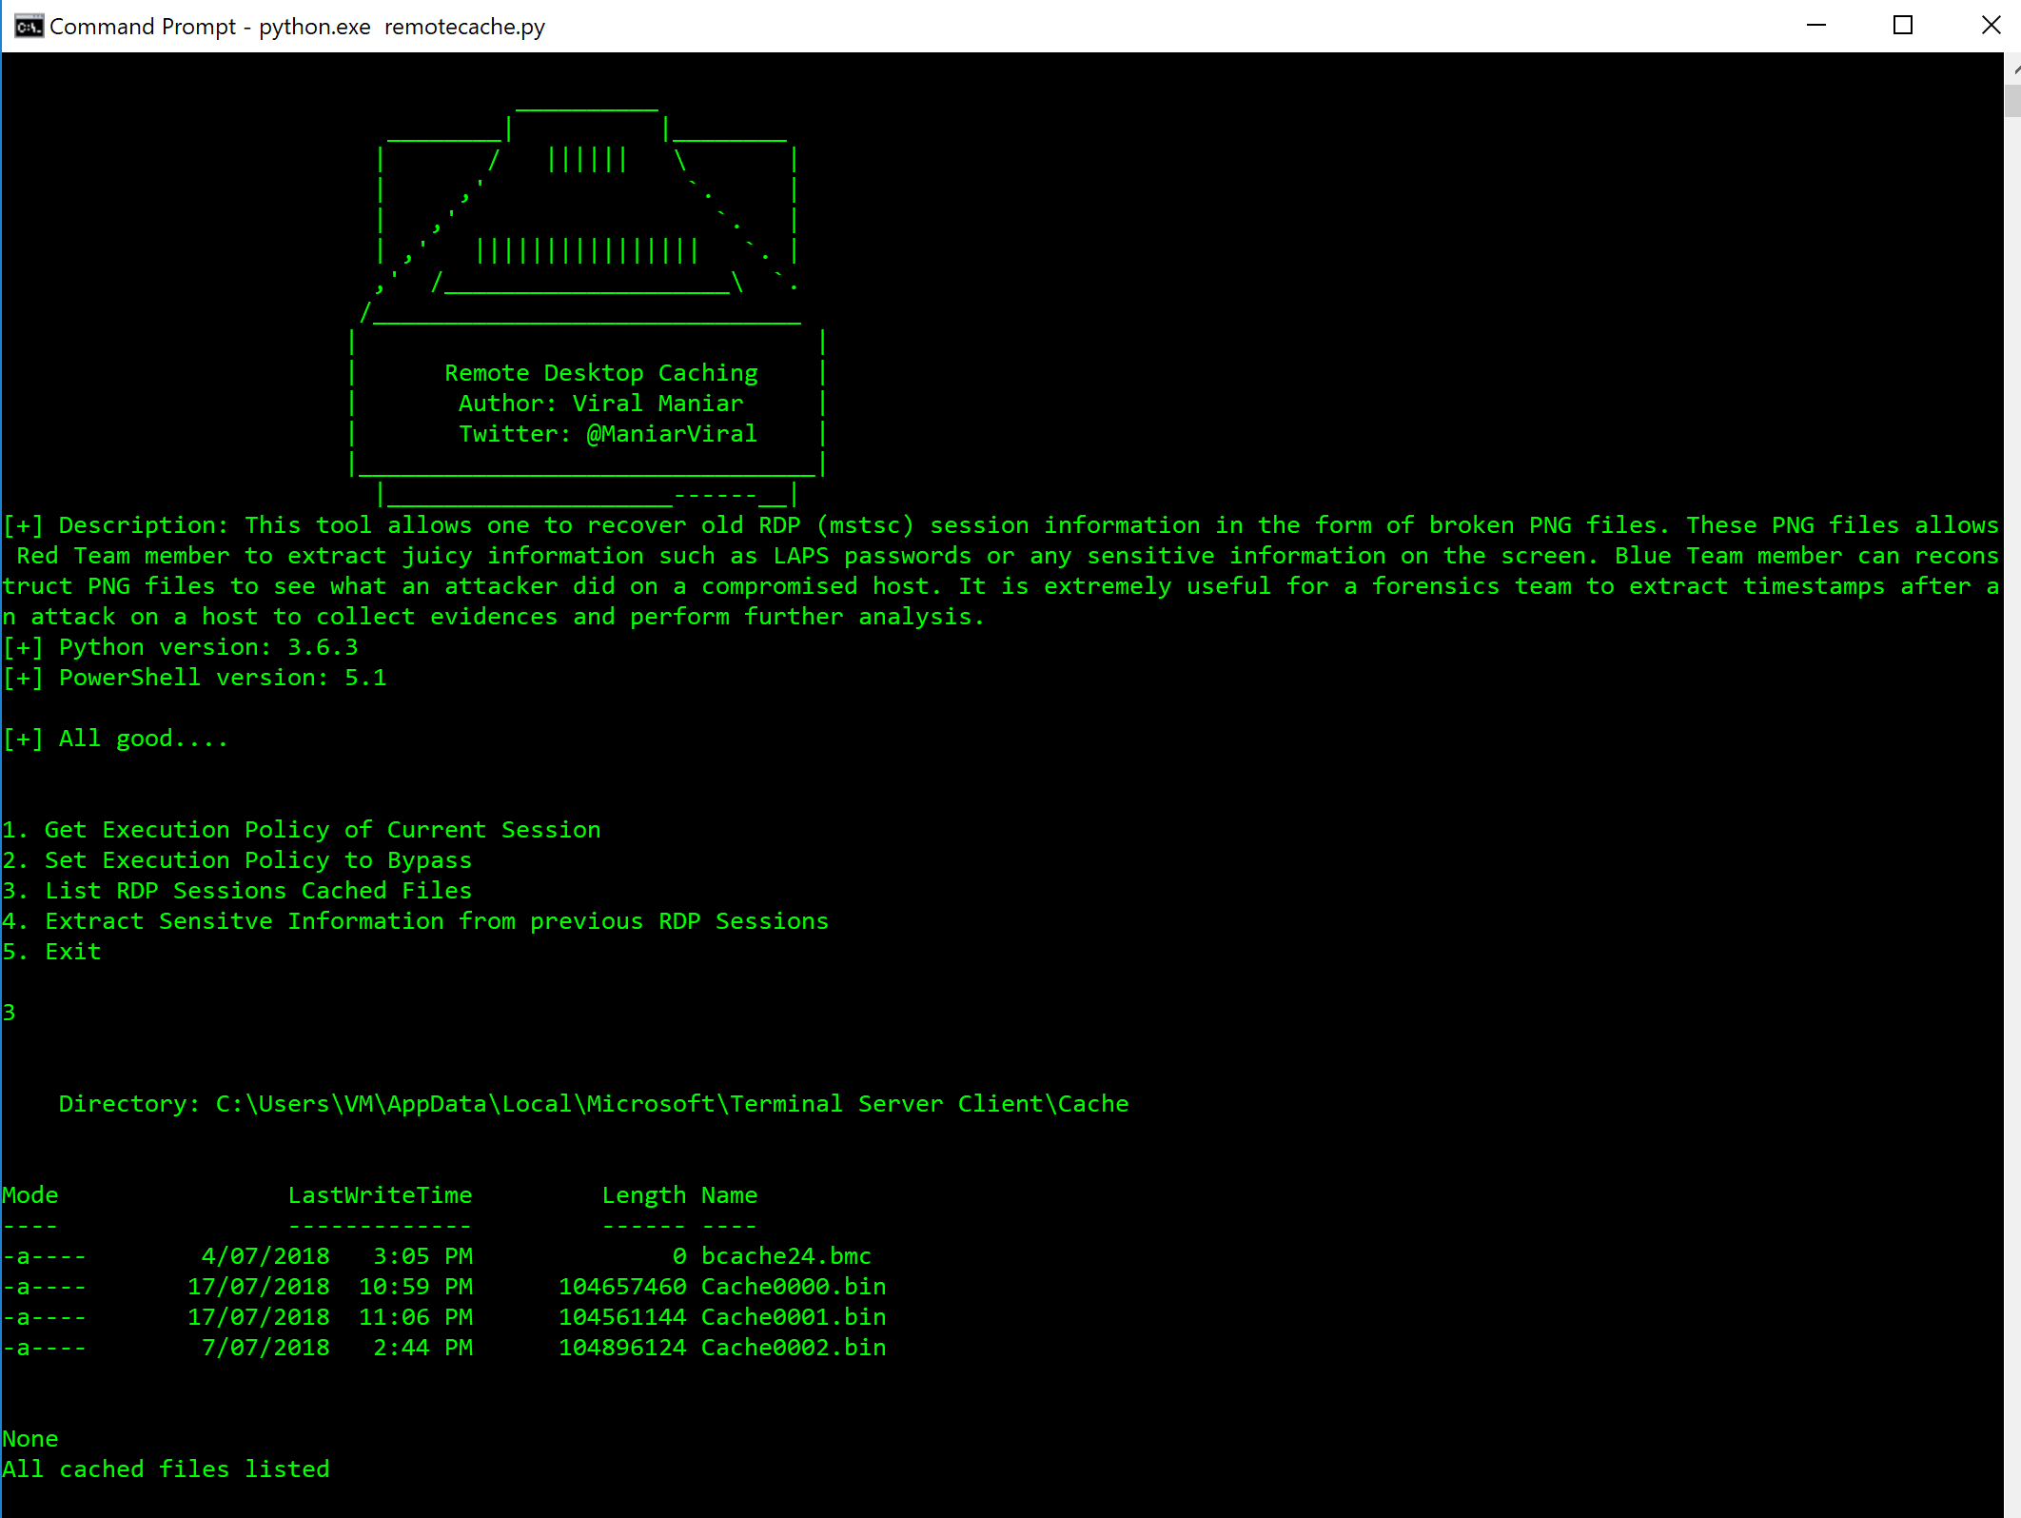Click the Cache0000.bin file name
2021x1518 pixels.
point(794,1287)
